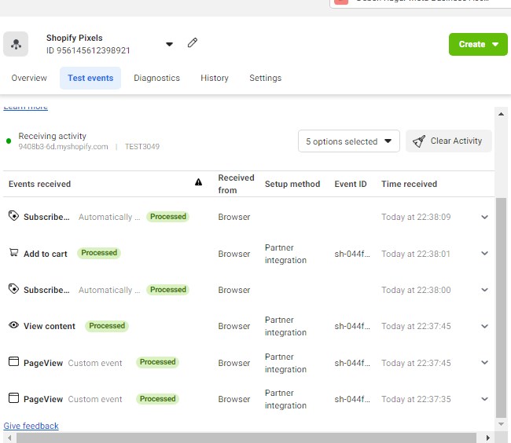Click the partially hidden Learn more link

tap(25, 108)
